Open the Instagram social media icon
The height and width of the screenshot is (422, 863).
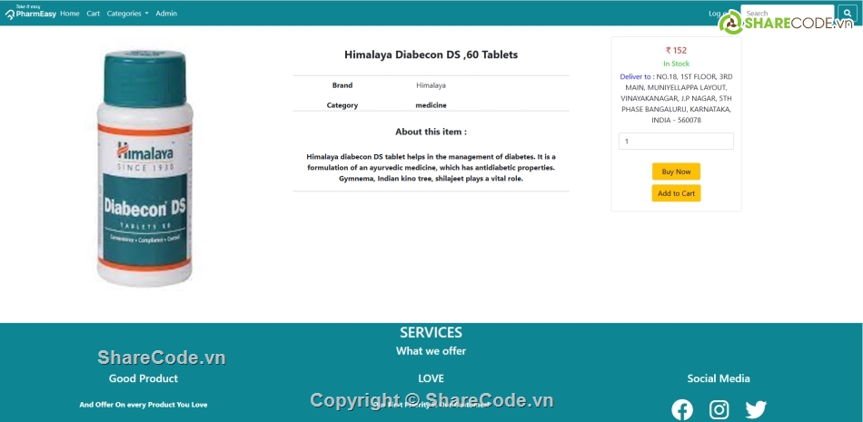(x=719, y=409)
